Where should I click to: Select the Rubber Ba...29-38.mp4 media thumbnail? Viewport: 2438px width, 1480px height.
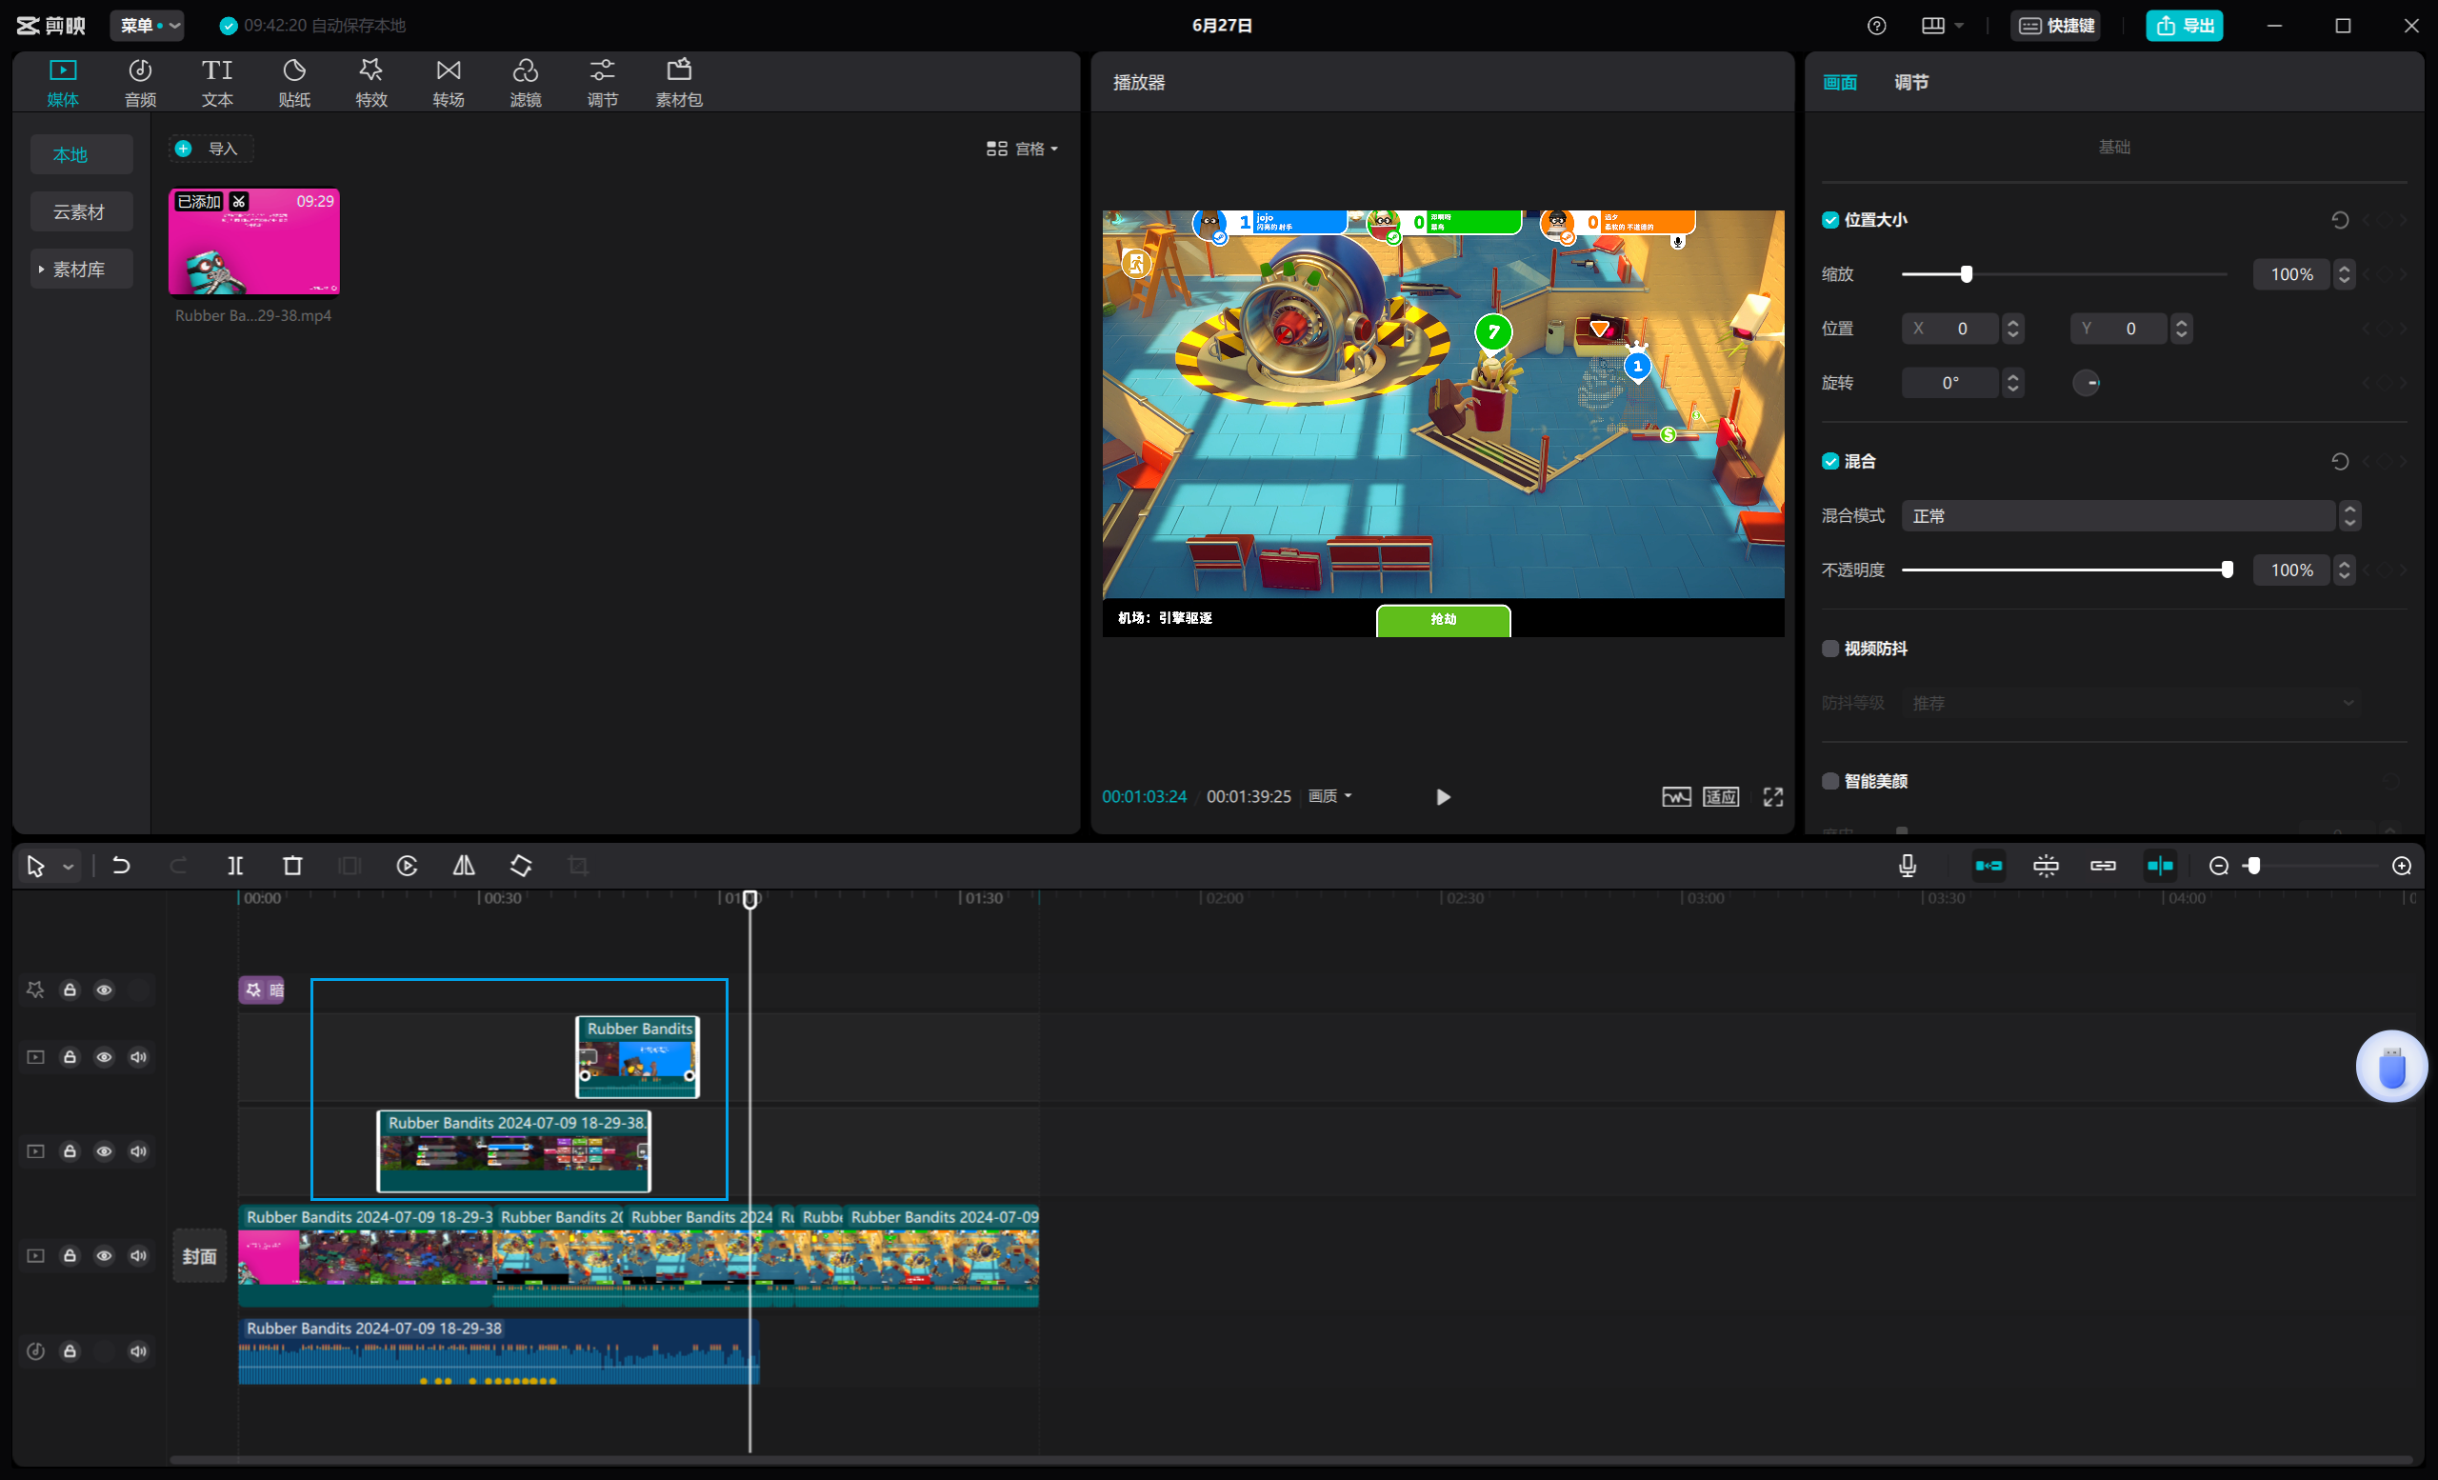254,241
